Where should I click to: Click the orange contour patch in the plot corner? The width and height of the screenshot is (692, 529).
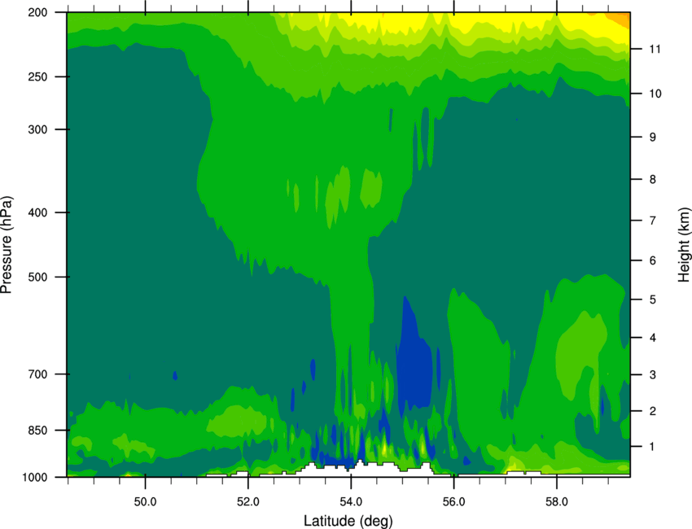click(621, 19)
